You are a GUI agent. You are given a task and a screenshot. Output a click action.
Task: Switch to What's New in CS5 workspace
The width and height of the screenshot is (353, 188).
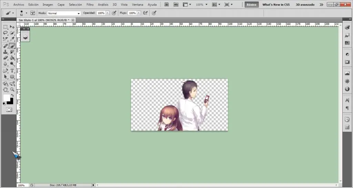[x=276, y=4]
